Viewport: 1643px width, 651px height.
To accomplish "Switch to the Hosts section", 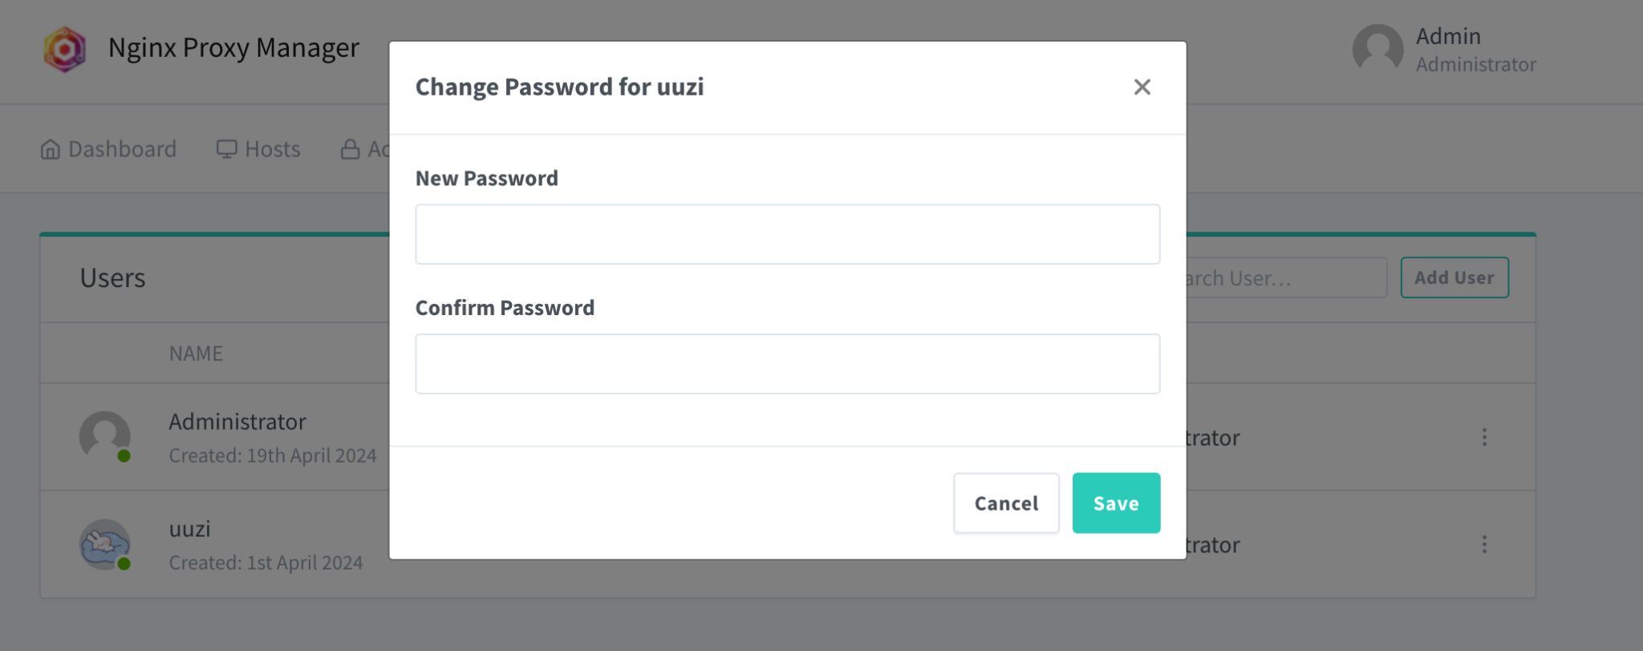I will click(x=272, y=148).
